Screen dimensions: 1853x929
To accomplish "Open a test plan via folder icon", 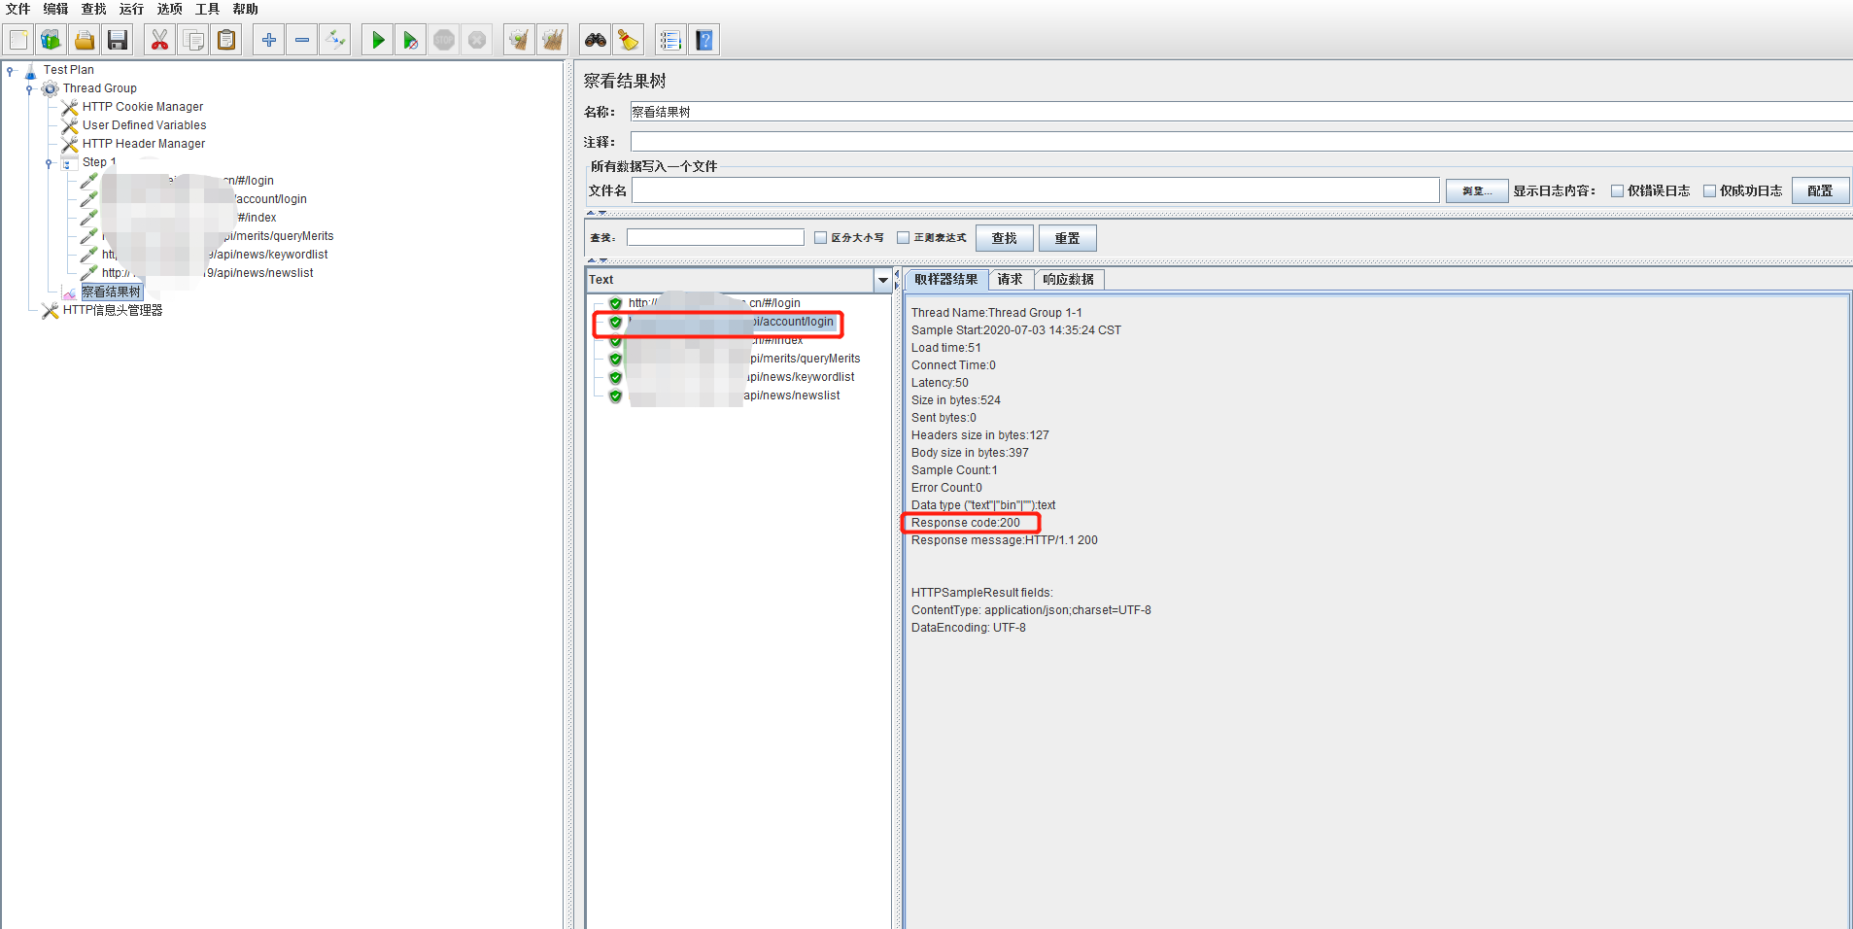I will point(85,39).
